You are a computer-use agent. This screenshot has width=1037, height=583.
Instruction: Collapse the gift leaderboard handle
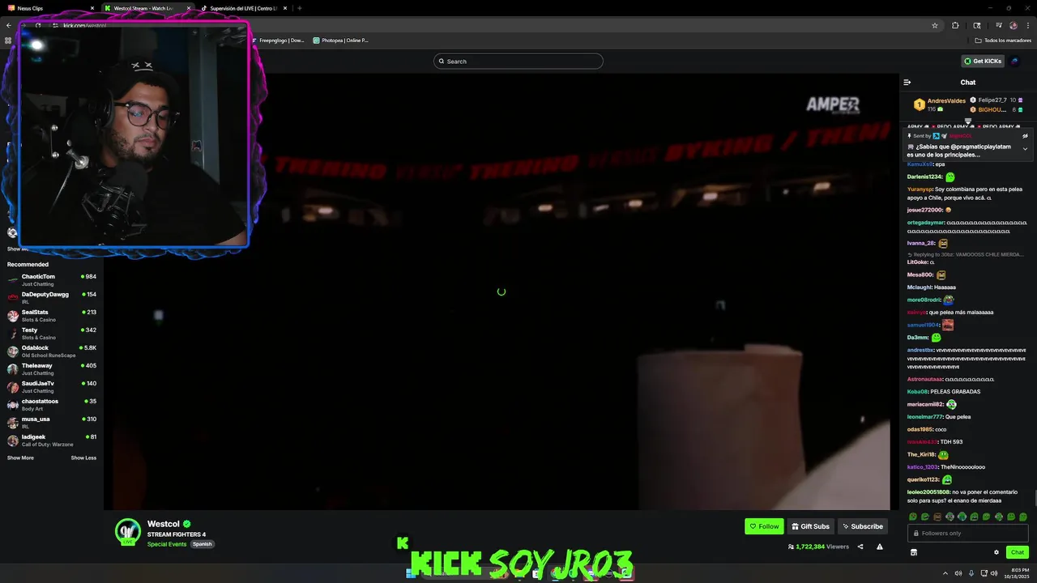pyautogui.click(x=967, y=121)
